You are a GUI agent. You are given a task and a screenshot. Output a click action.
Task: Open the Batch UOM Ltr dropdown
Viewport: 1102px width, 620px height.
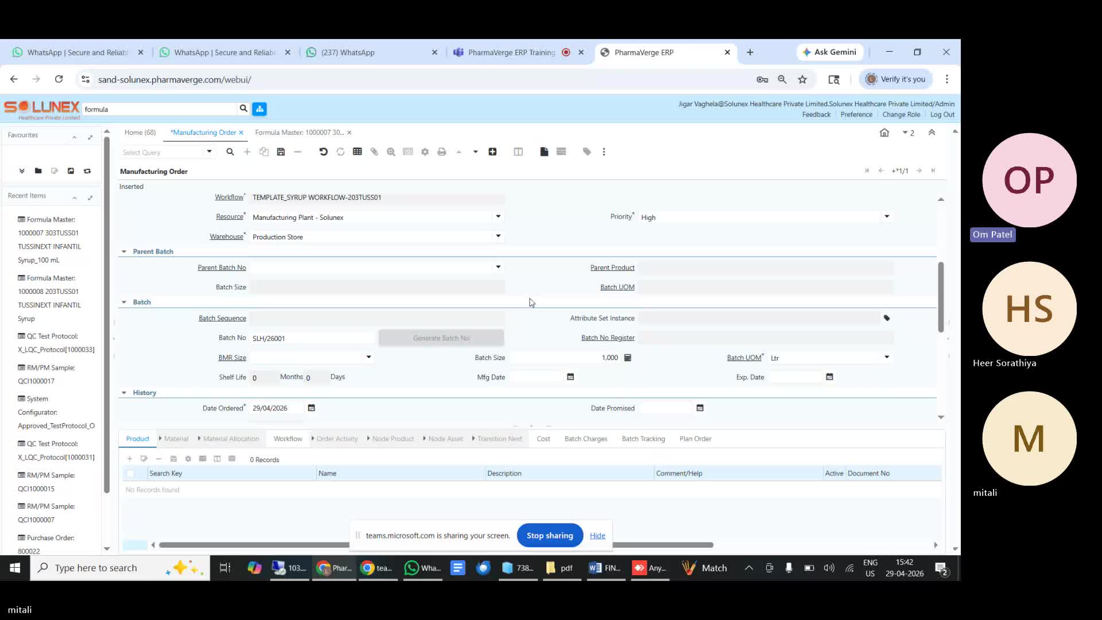(x=887, y=357)
